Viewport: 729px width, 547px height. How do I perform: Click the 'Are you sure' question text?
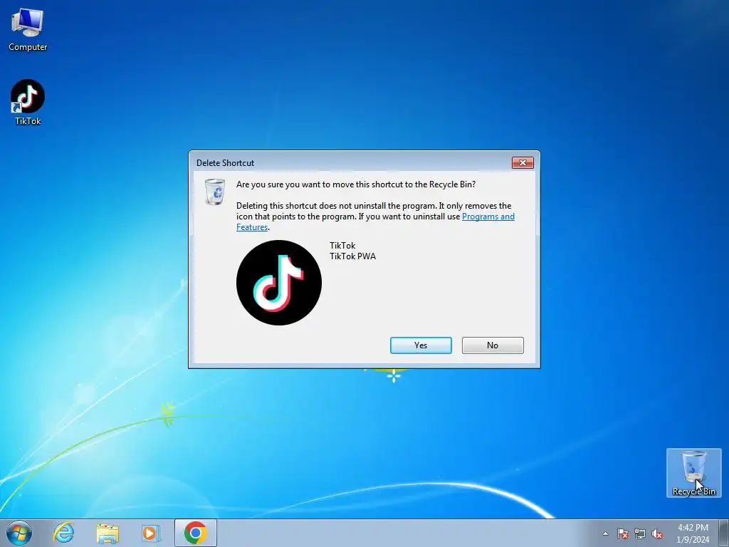356,184
